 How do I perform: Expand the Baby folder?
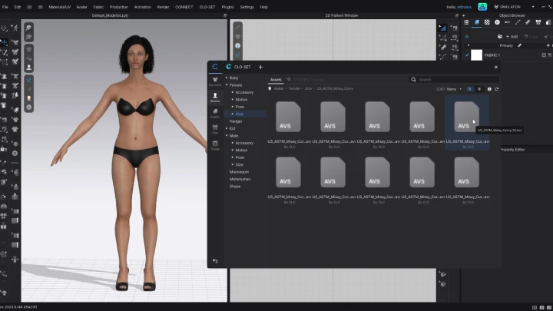(x=227, y=78)
